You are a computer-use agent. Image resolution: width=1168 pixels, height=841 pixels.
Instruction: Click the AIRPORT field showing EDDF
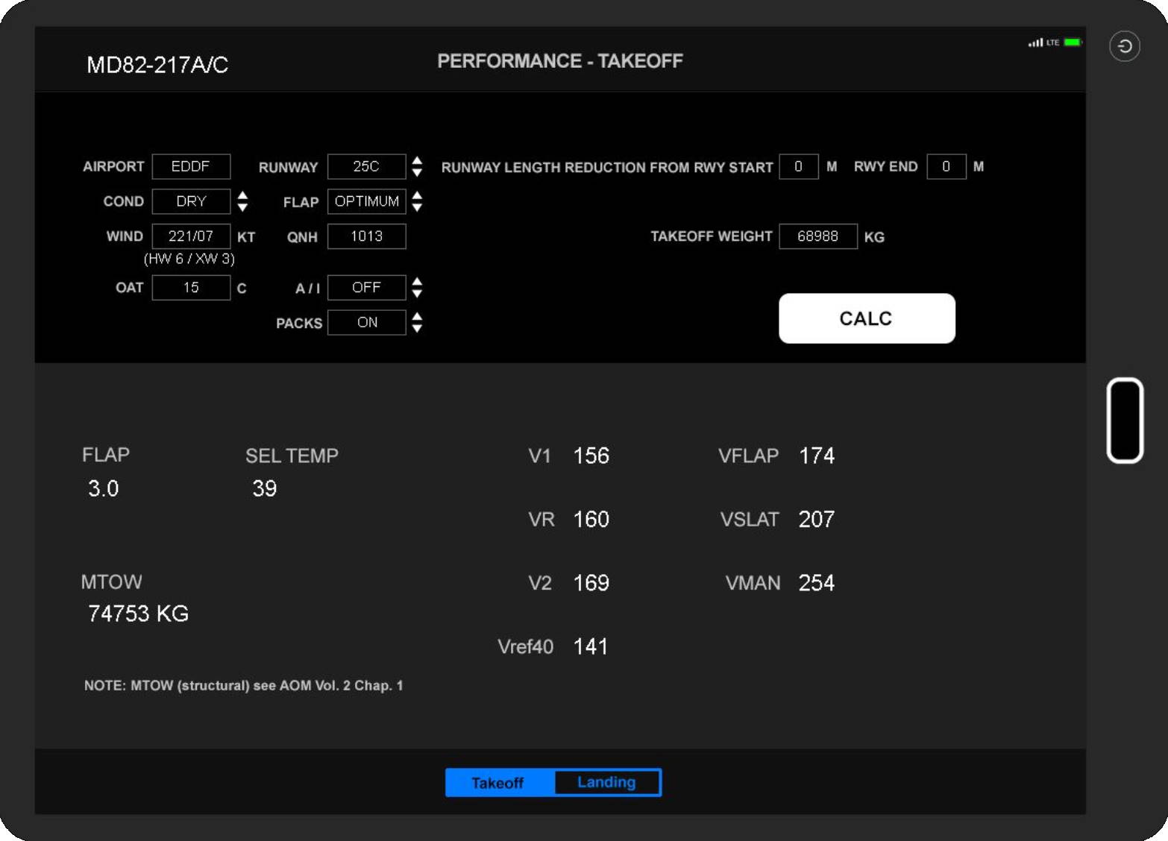point(191,166)
